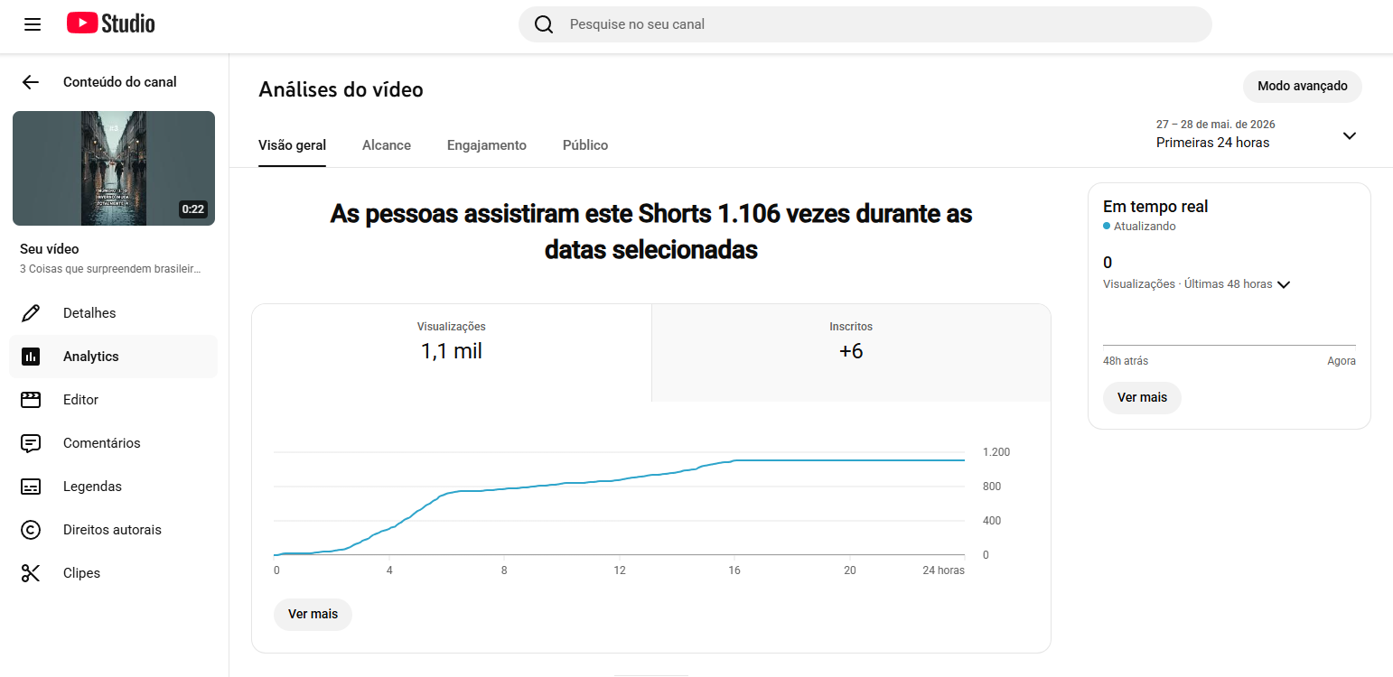Click Ver mais below the chart
Screen dimensions: 1393x677
(313, 614)
